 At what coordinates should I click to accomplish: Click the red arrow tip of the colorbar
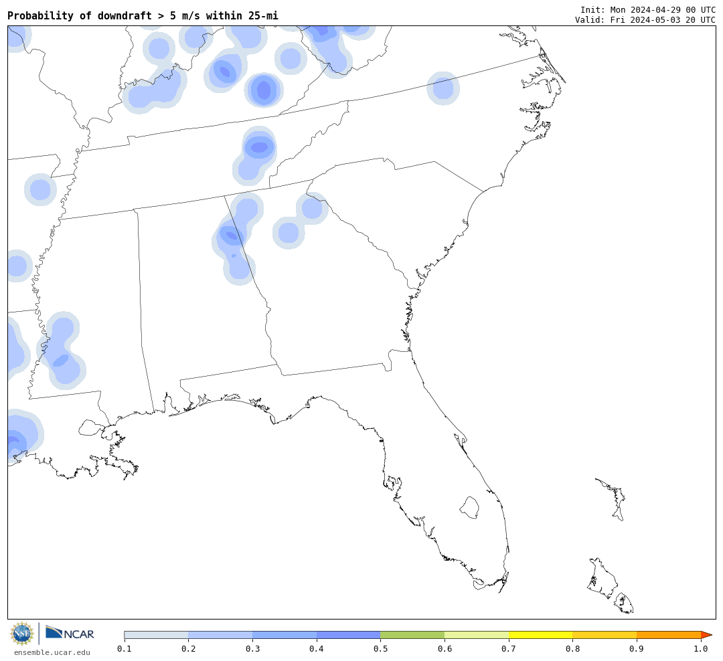coord(706,635)
